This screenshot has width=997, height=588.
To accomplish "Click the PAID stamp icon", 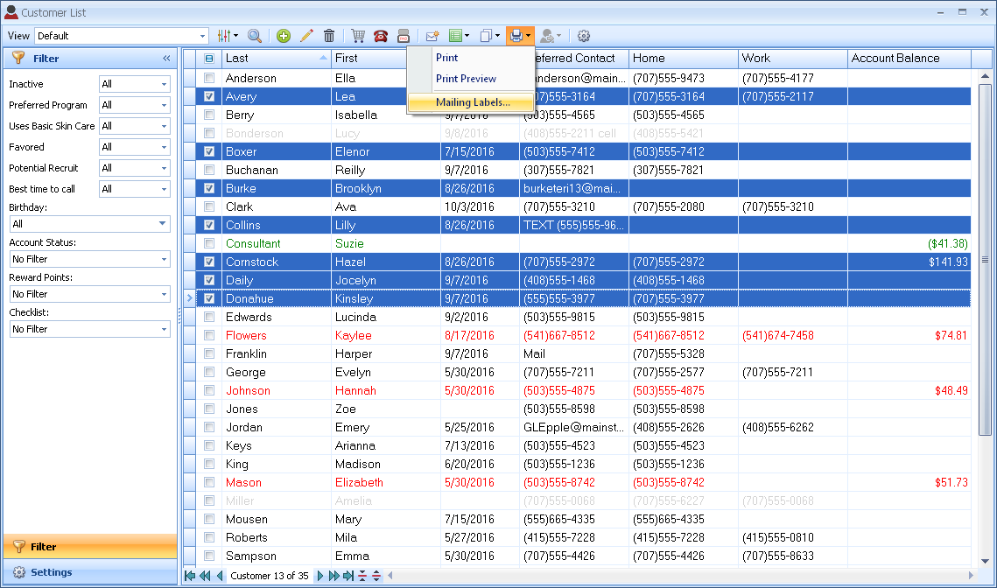I will (x=404, y=36).
